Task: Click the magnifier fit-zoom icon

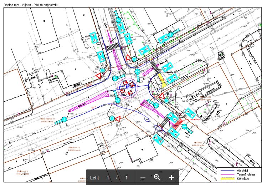Action: pos(157,177)
